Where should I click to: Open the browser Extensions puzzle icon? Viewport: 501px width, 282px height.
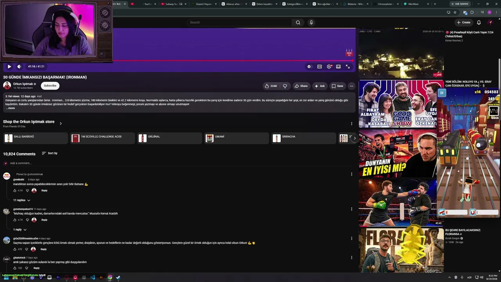[x=472, y=13]
